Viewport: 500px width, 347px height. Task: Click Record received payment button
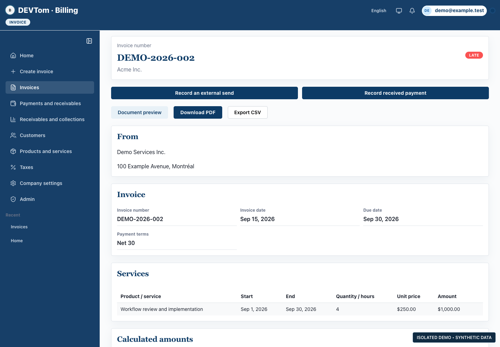395,93
